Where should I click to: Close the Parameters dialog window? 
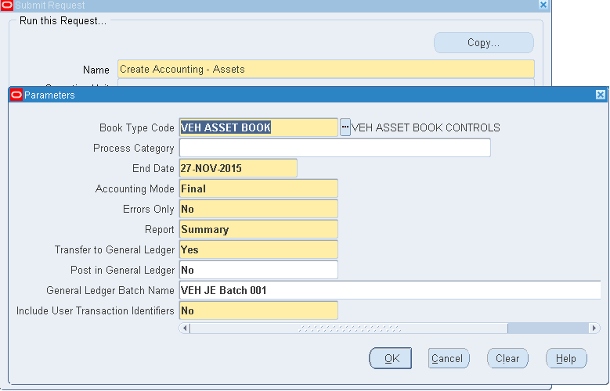tap(601, 95)
